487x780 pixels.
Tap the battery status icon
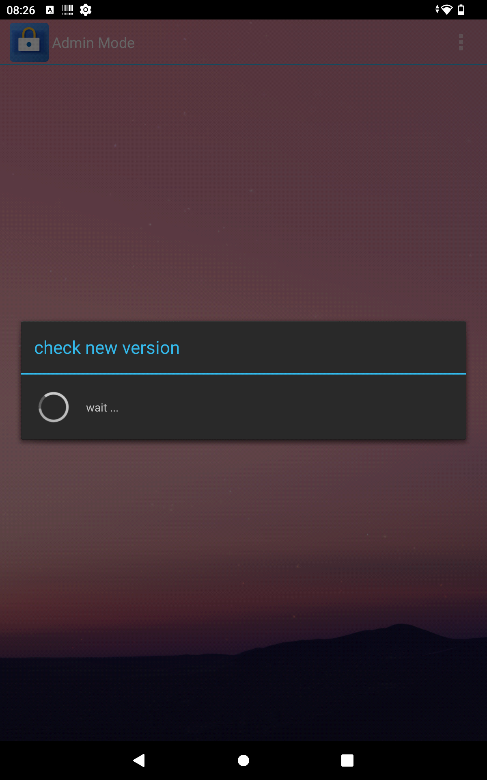click(x=461, y=10)
